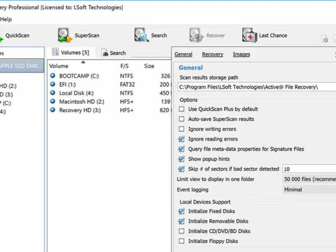Viewport: 336px width, 252px height.
Task: Select APPLE SSD device in left tree
Action: pyautogui.click(x=21, y=66)
